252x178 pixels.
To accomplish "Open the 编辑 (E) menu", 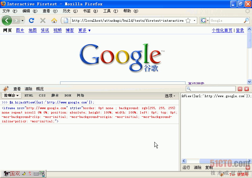I will point(30,11).
